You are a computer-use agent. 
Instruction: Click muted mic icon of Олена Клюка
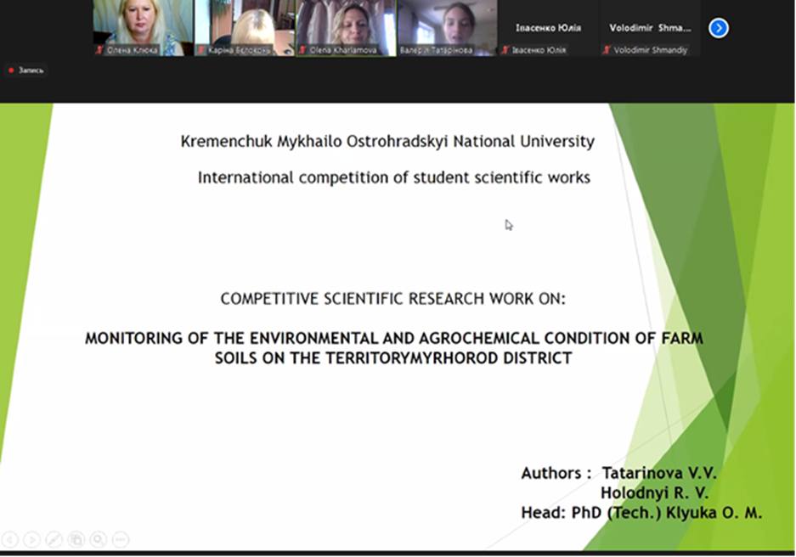coord(99,50)
